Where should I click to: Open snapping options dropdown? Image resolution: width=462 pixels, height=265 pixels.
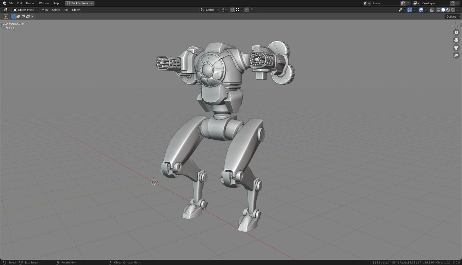(239, 10)
